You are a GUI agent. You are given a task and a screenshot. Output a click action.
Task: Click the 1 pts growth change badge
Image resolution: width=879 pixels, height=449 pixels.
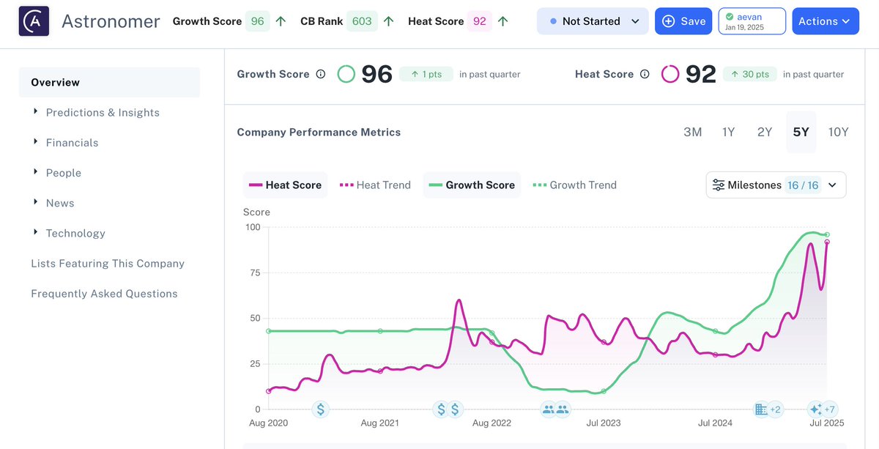426,74
